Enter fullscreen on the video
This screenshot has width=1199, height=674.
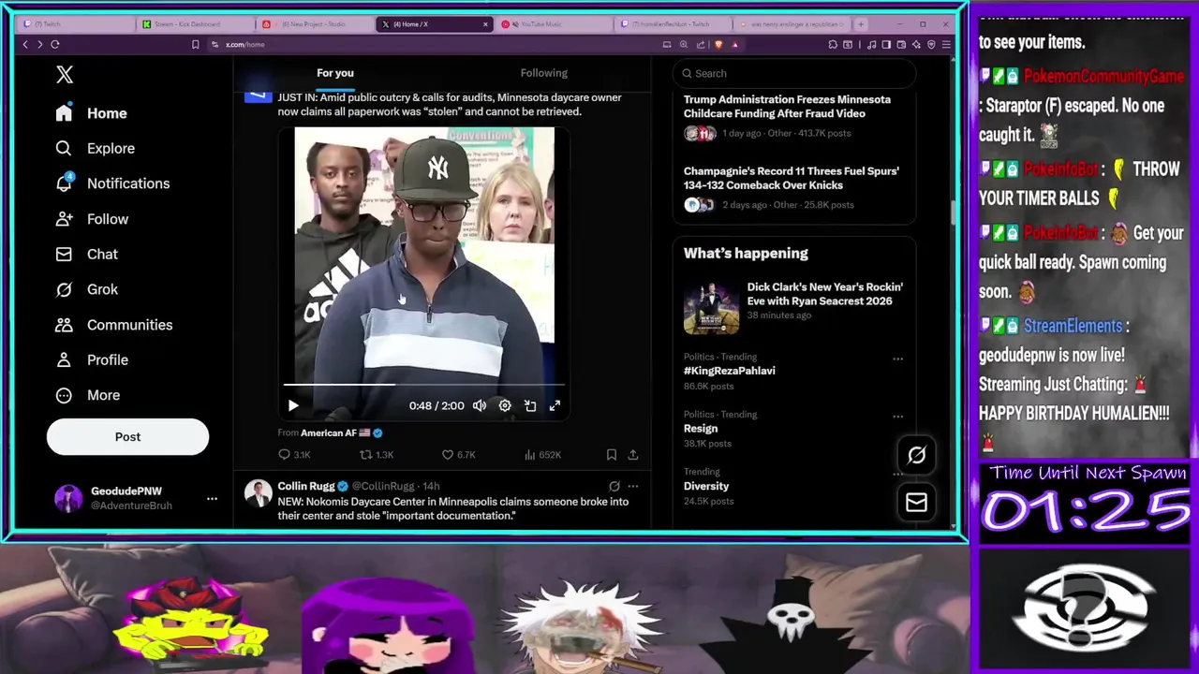click(555, 405)
